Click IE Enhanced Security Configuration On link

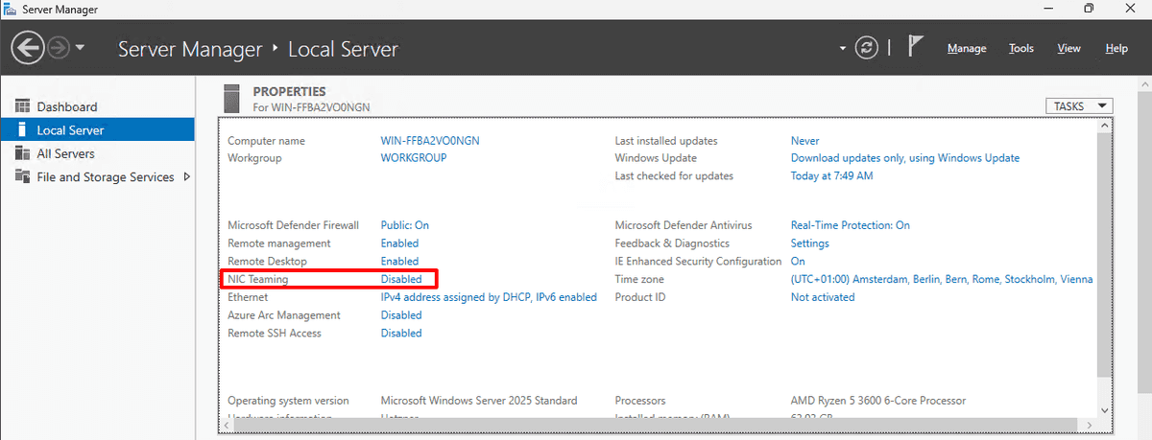798,261
